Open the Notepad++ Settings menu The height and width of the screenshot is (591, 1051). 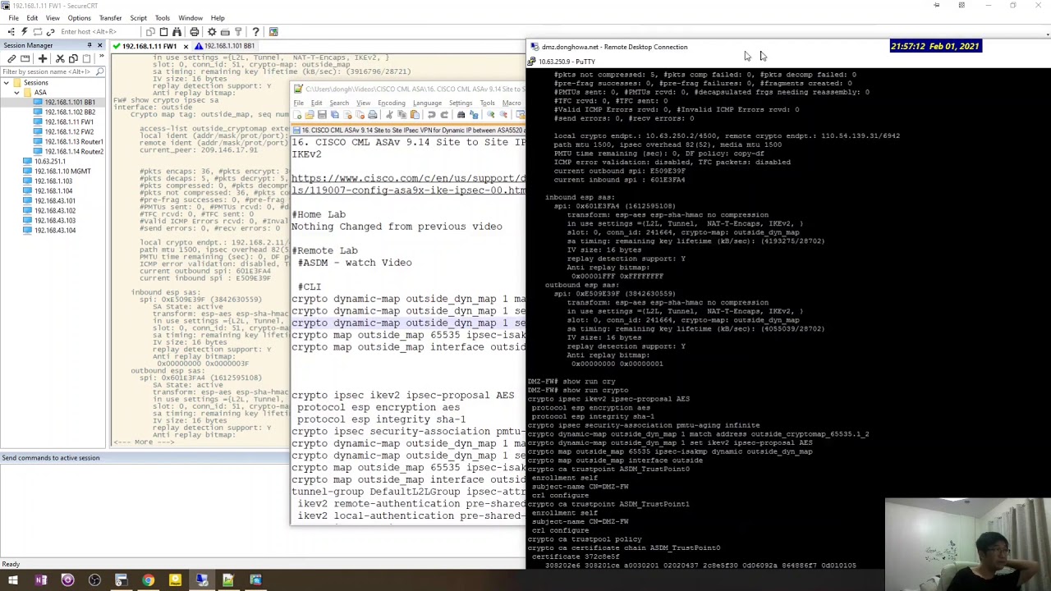tap(461, 103)
